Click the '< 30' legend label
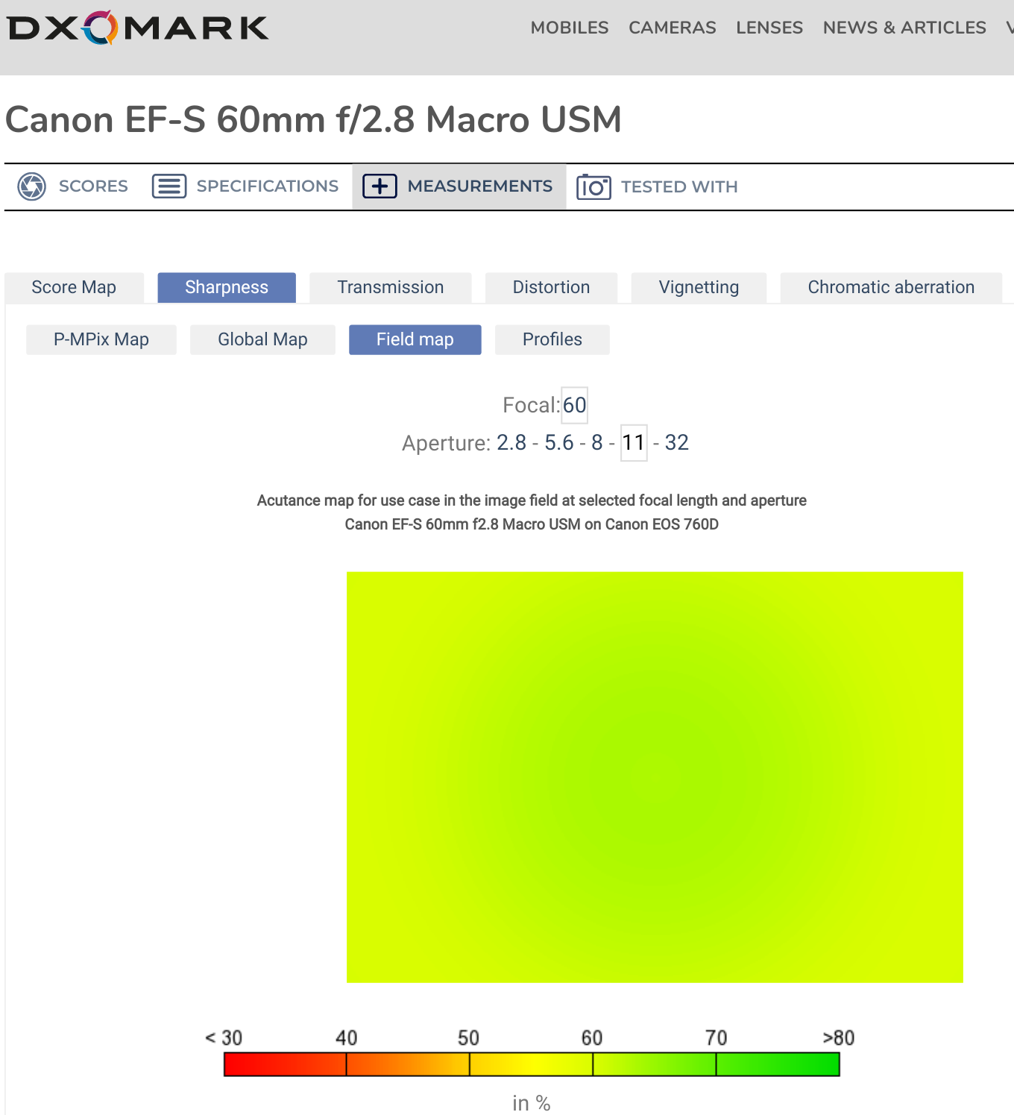 coord(224,1037)
